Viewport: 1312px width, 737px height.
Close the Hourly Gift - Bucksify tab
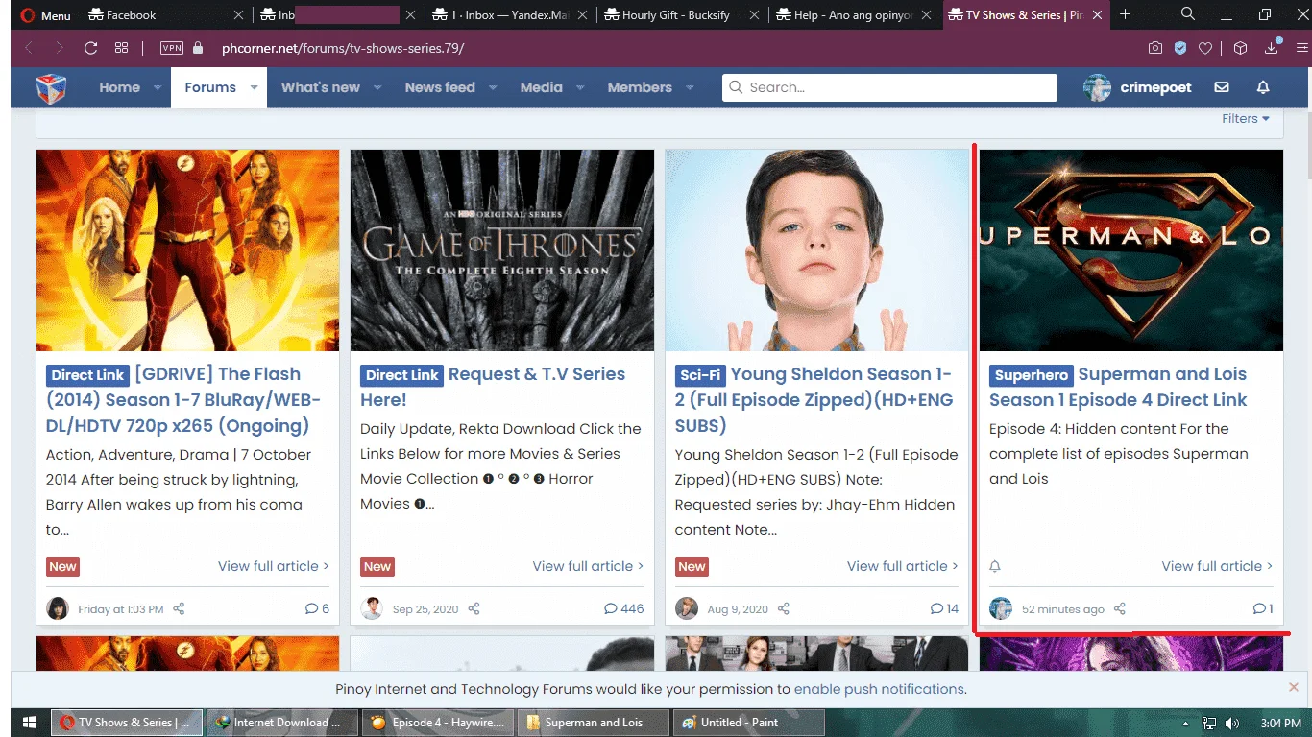click(x=754, y=15)
